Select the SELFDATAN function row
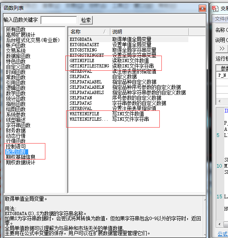Image resolution: width=228 pixels, height=238 pixels. click(x=129, y=98)
